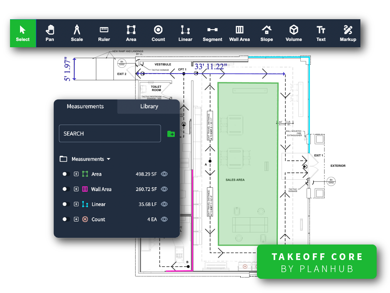This screenshot has height=293, width=390.
Task: Add a new folder with green icon
Action: [x=171, y=134]
